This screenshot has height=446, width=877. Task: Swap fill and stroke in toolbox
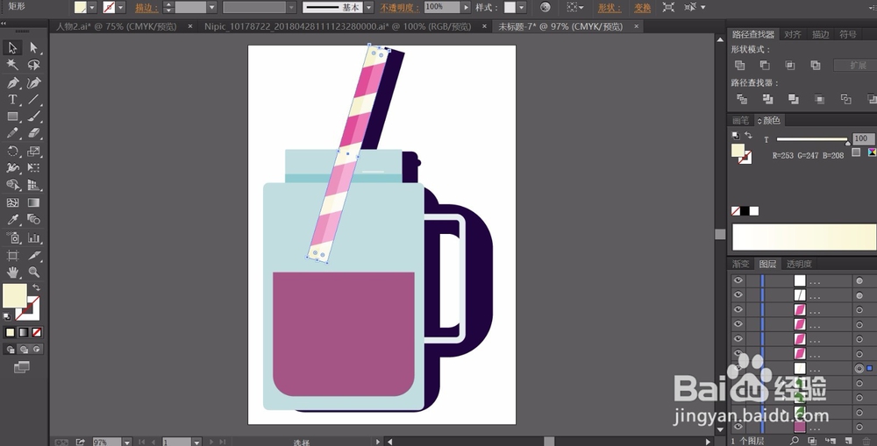[x=36, y=287]
